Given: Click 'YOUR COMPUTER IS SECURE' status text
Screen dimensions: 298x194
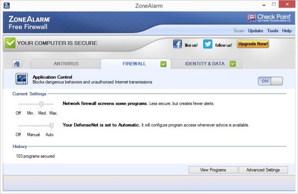Looking at the screenshot, I should click(x=57, y=43).
